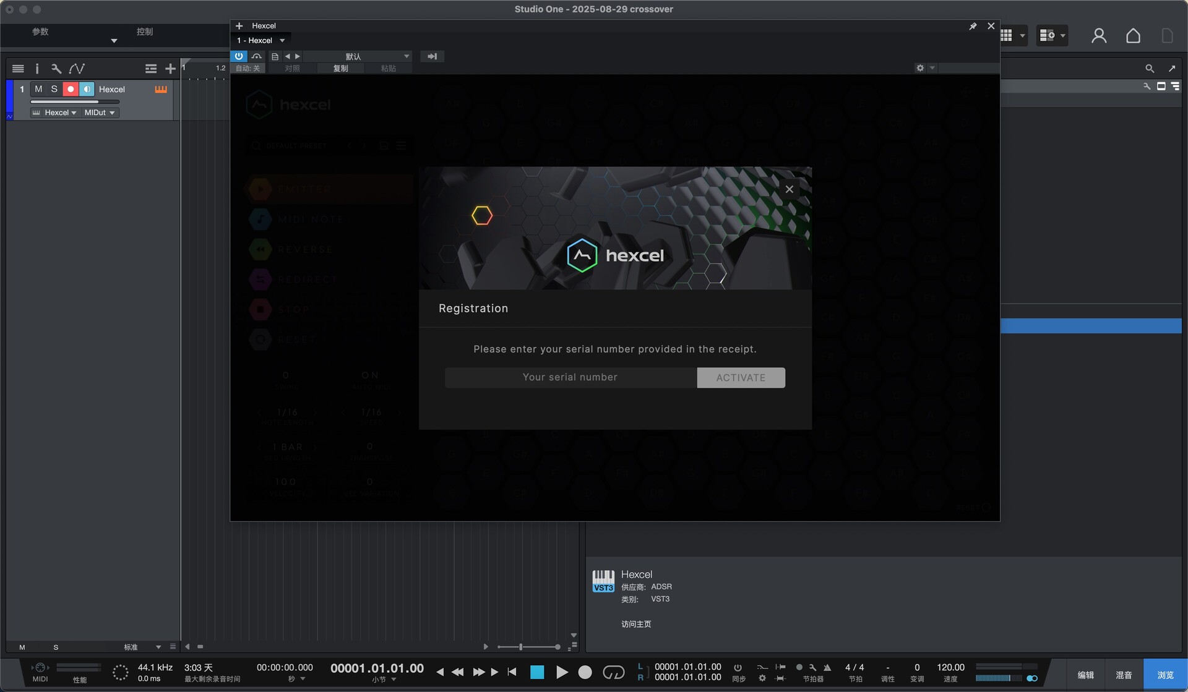Pin the Hexcel plugin window
The image size is (1188, 692).
pos(973,26)
